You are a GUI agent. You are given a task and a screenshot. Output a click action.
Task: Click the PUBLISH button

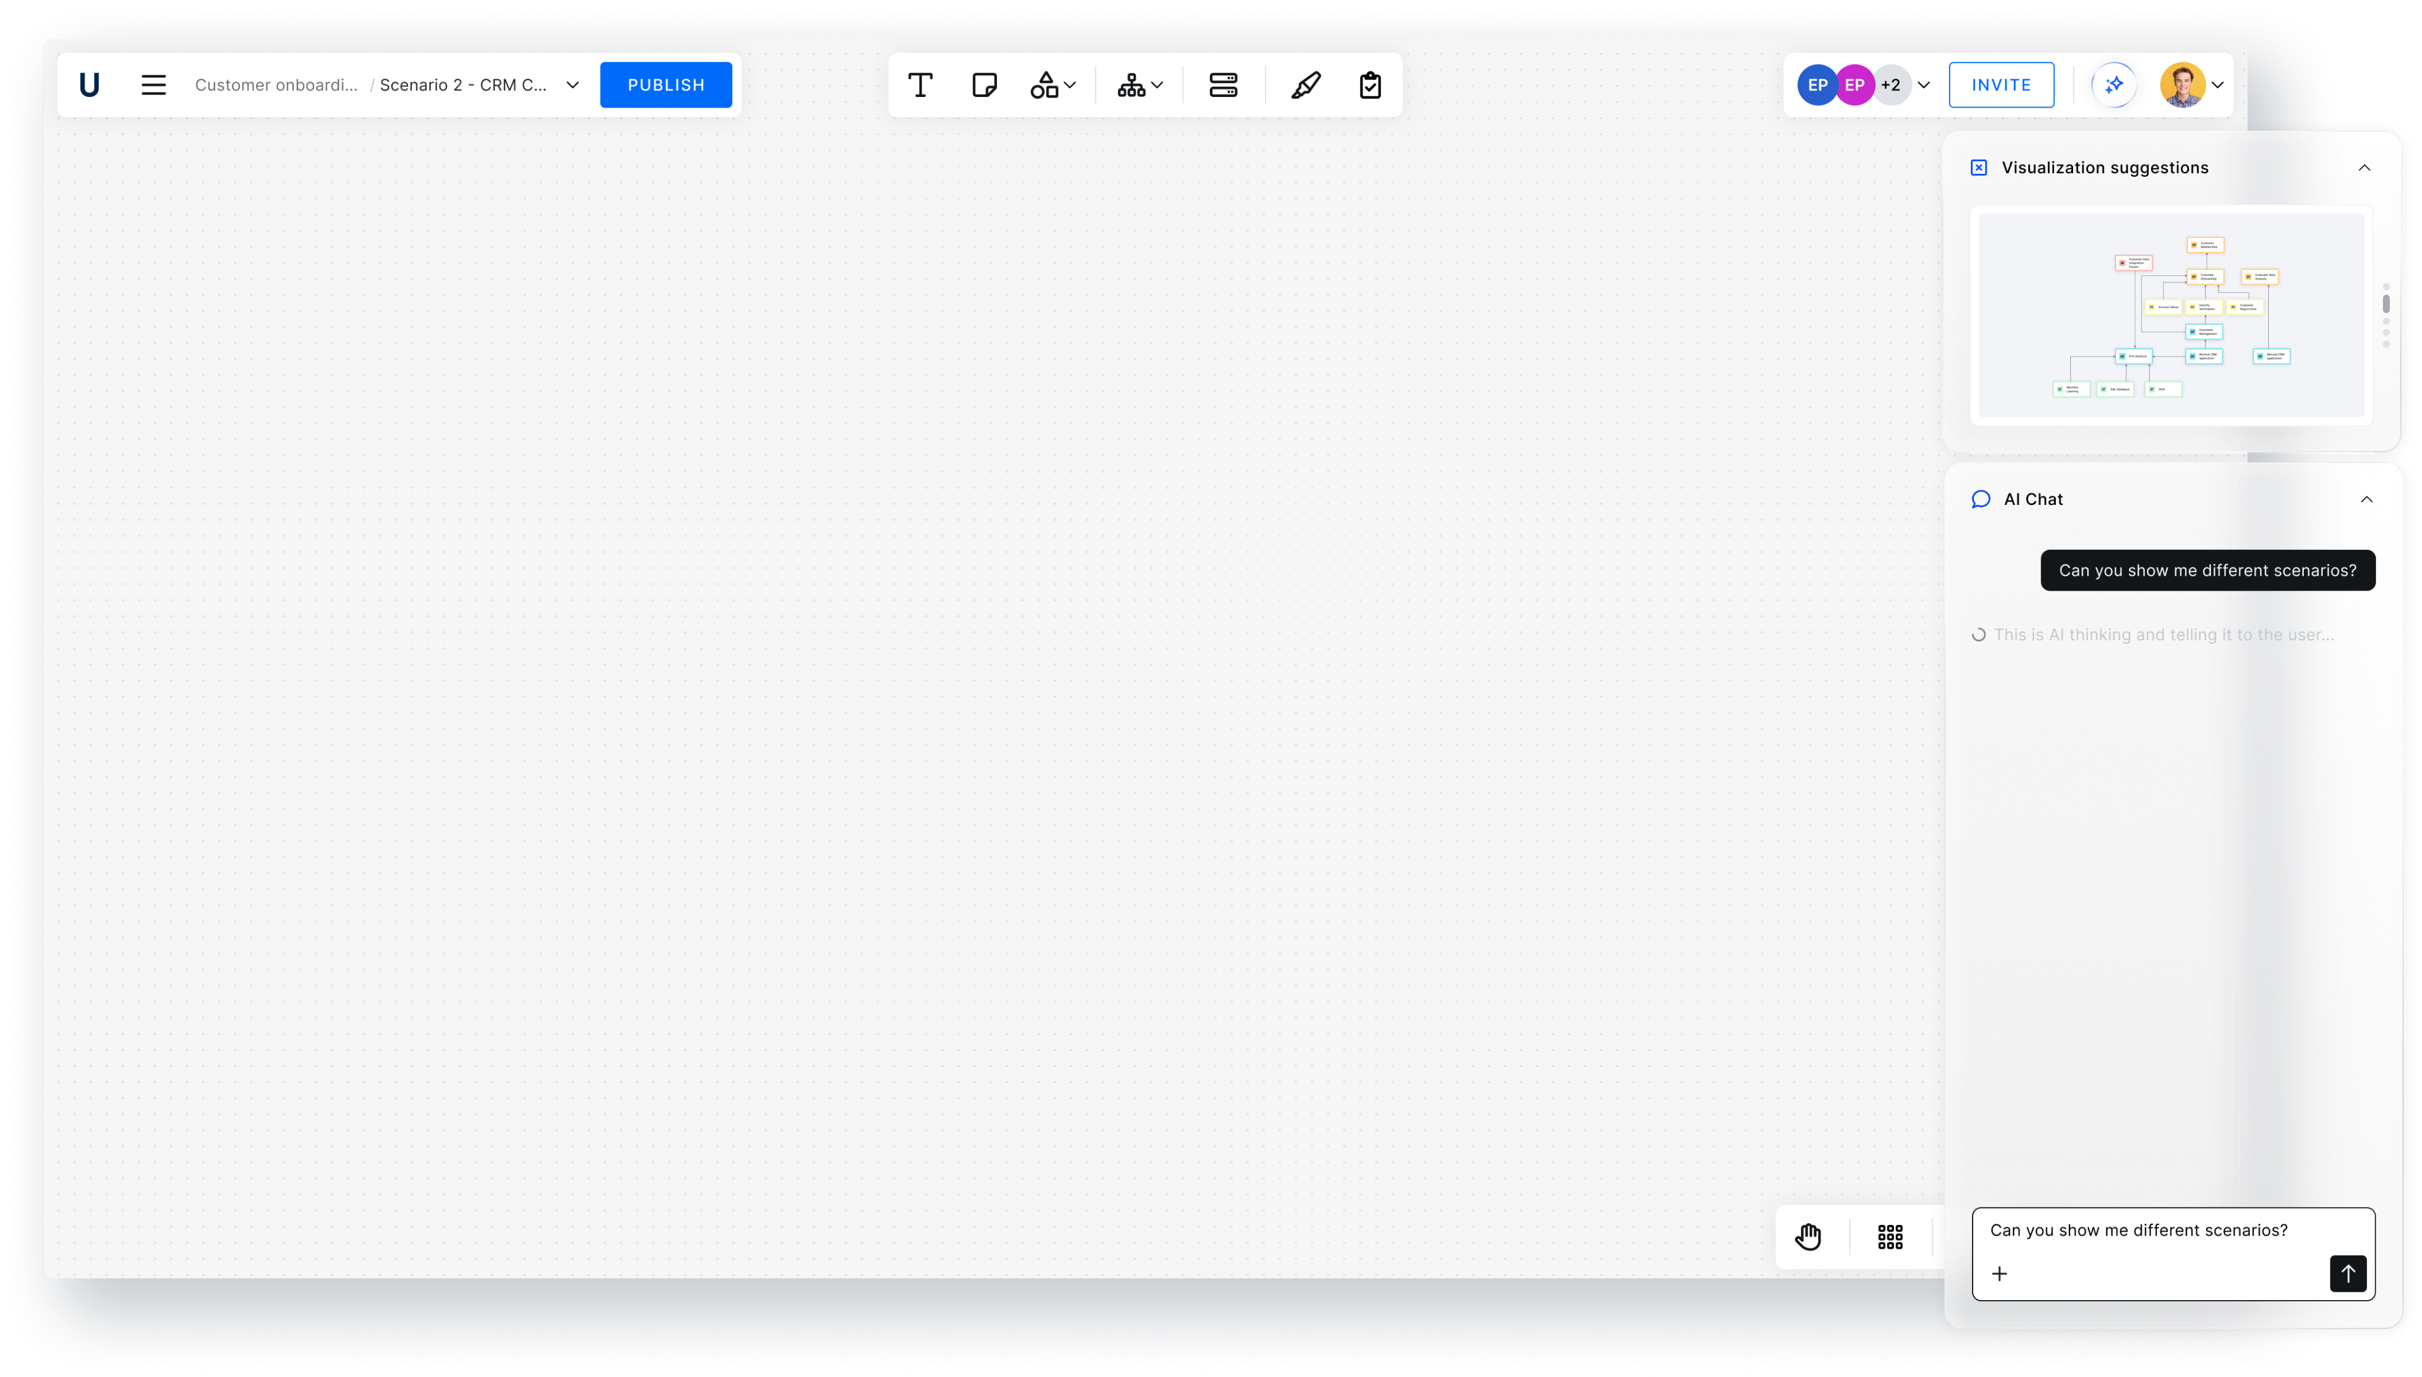click(x=666, y=85)
